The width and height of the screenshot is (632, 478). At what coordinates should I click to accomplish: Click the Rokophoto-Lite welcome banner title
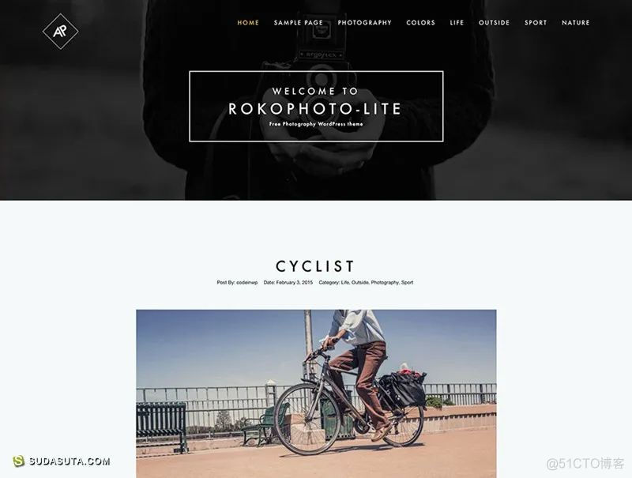[x=315, y=109]
